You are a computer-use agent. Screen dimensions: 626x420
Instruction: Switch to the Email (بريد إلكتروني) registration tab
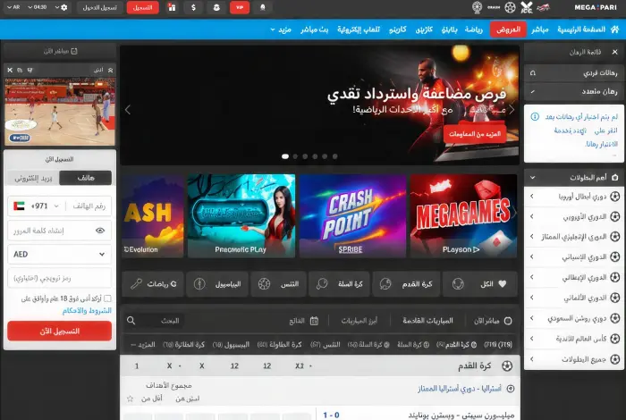coord(34,178)
